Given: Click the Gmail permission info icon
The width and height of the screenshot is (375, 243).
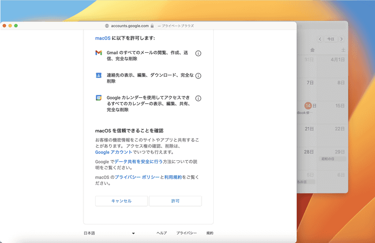Looking at the screenshot, I should 198,53.
